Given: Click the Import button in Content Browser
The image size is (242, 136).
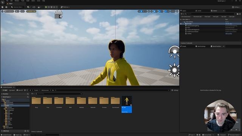Looking at the screenshot, I should click(12, 90).
